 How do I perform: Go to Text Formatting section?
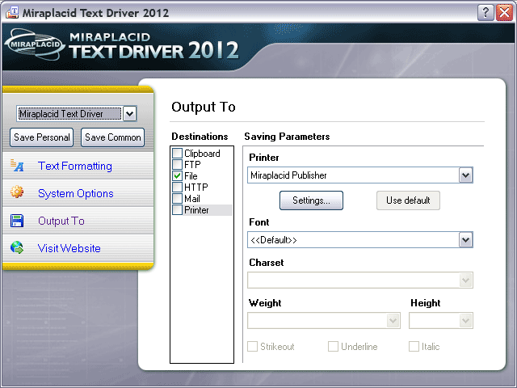point(75,166)
